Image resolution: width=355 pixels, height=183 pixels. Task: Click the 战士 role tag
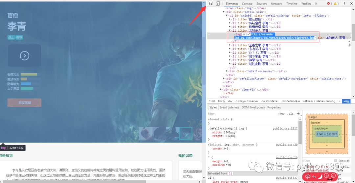11,37
